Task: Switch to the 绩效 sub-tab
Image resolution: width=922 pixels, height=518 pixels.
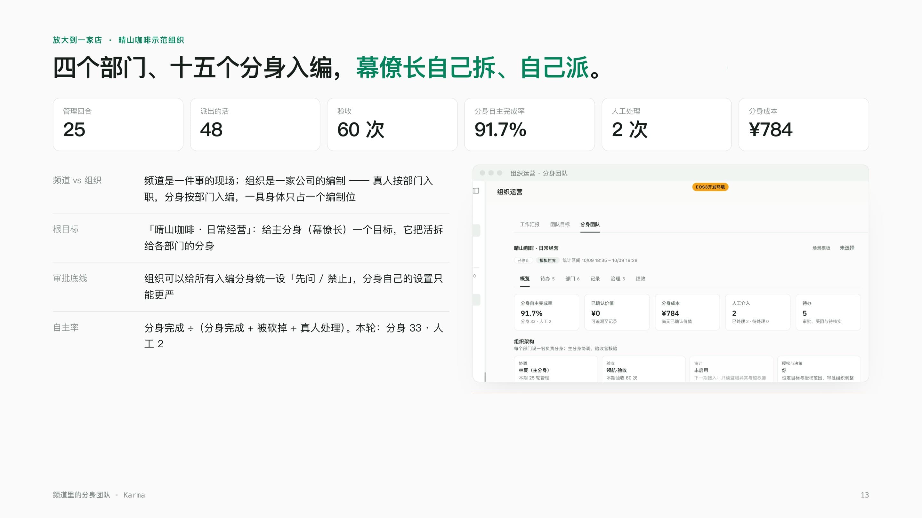Action: [640, 279]
